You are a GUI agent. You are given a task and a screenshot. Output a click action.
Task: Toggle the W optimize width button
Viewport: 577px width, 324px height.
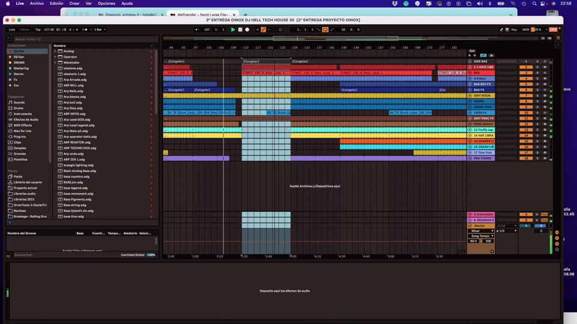pyautogui.click(x=549, y=38)
